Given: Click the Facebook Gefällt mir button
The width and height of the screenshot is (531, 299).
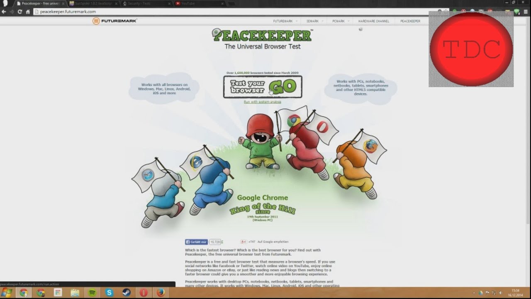Looking at the screenshot, I should pos(196,242).
